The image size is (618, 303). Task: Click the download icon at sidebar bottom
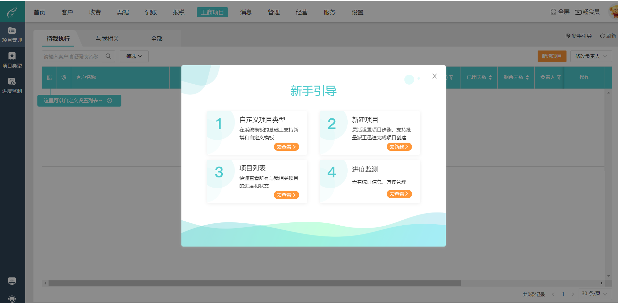12,281
